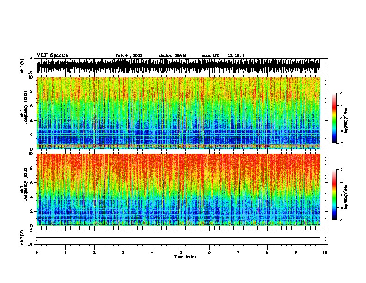
Task: Click time axis tick label '7'
Action: click(x=238, y=252)
